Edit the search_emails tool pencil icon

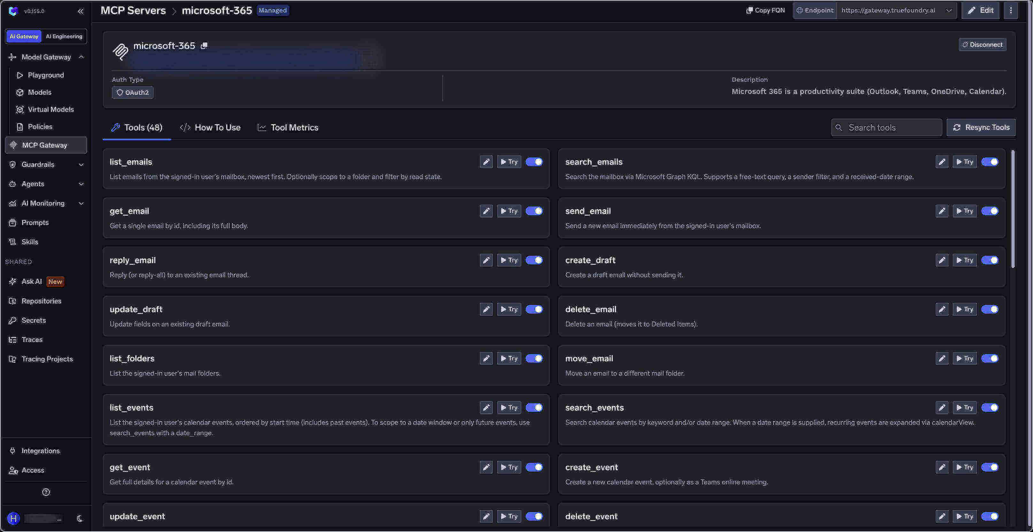(x=942, y=162)
